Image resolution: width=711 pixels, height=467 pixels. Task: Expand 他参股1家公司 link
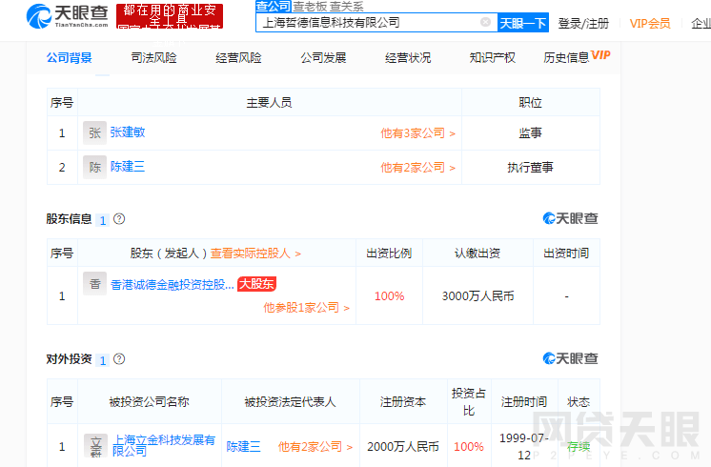(x=307, y=308)
